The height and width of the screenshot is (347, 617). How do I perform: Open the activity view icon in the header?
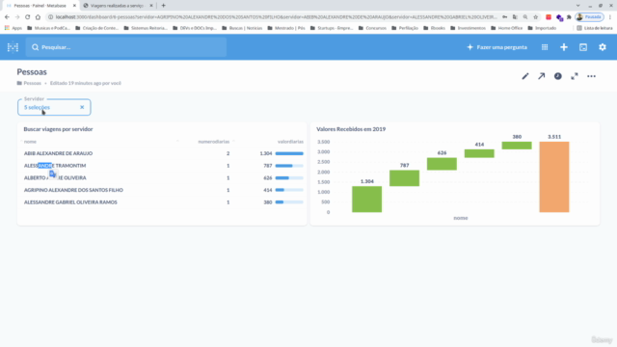coord(583,47)
